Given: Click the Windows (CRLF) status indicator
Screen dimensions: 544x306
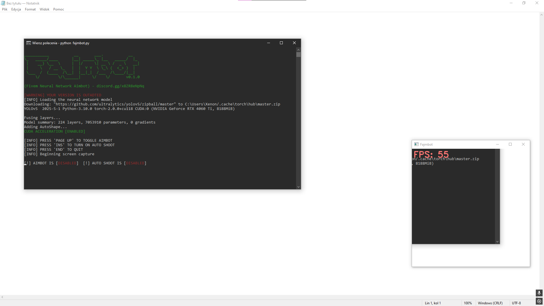Looking at the screenshot, I should (x=490, y=303).
